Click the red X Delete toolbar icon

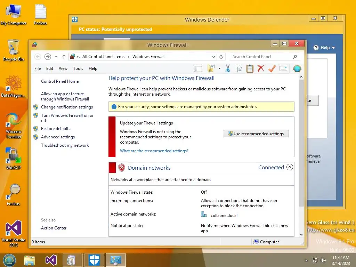(x=261, y=68)
